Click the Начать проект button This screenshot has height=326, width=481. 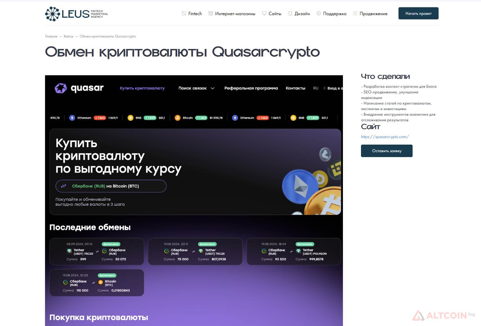(x=419, y=13)
